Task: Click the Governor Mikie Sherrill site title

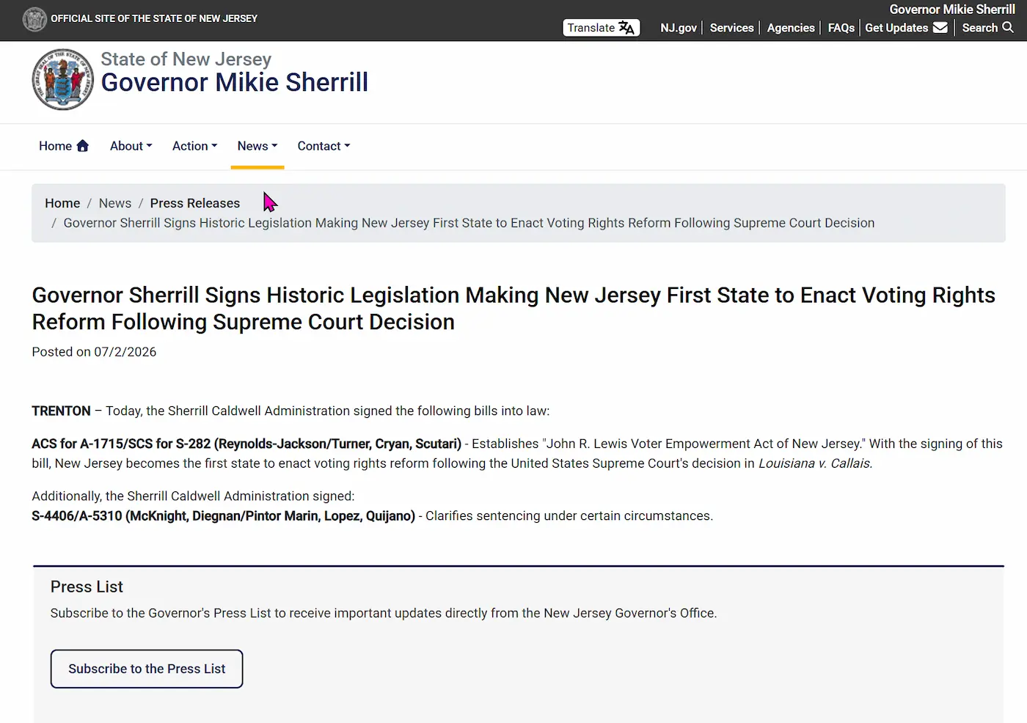Action: point(235,82)
